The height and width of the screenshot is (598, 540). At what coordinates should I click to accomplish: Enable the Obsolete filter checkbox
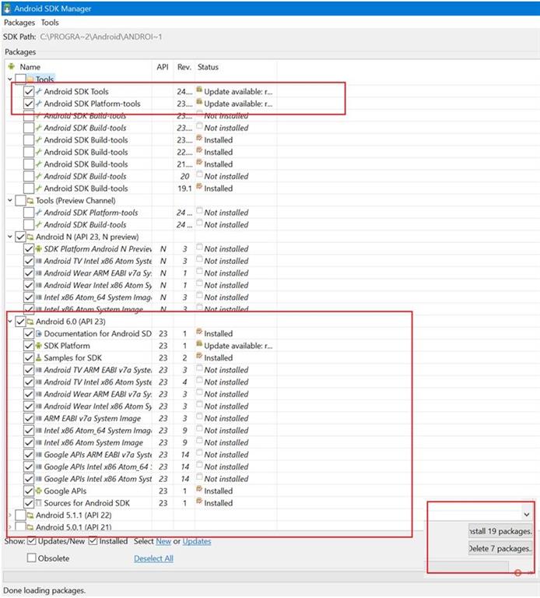coord(32,558)
